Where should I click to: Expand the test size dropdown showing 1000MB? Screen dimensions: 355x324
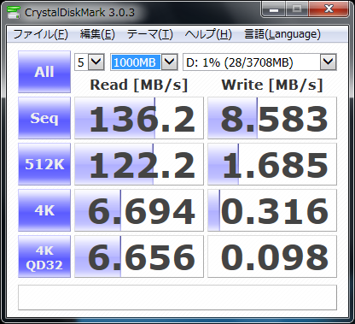coord(169,62)
